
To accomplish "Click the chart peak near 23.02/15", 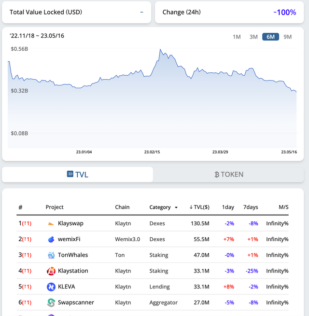I will click(x=160, y=49).
